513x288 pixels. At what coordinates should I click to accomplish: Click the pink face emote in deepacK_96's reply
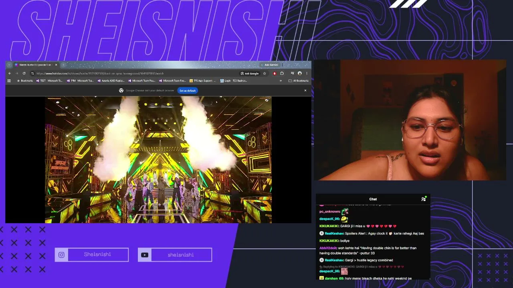[x=344, y=271]
